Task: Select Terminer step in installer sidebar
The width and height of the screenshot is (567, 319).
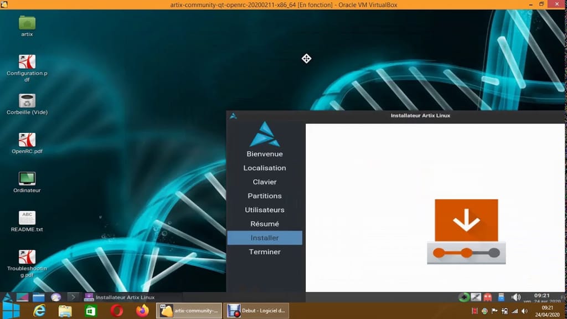Action: [x=265, y=252]
